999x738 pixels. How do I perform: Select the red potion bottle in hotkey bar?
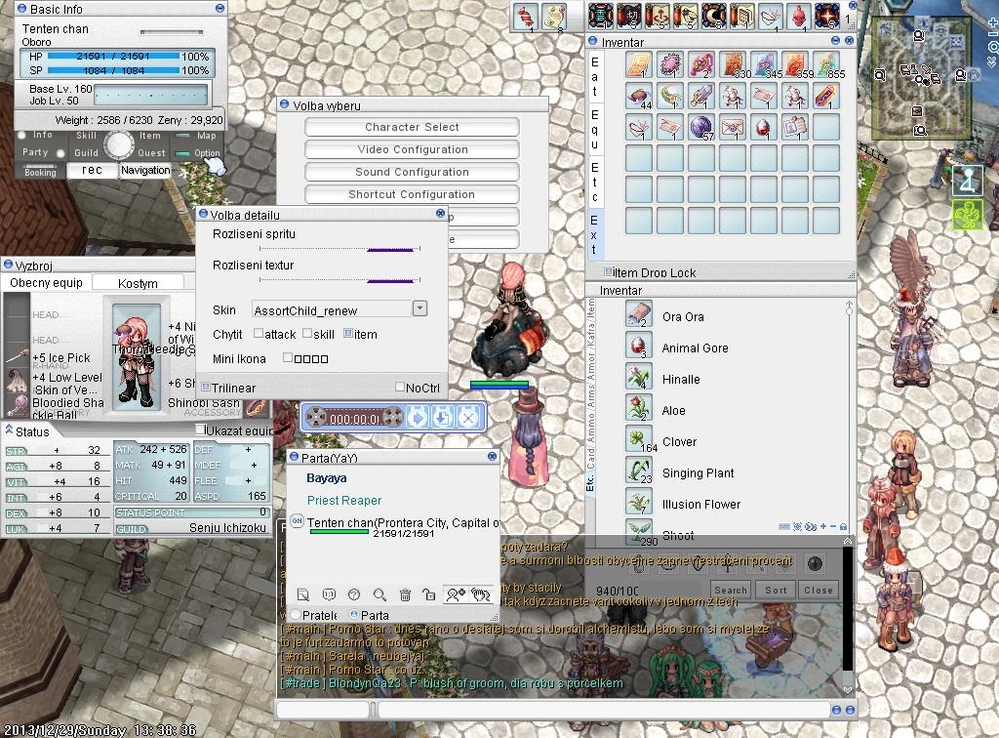point(799,16)
